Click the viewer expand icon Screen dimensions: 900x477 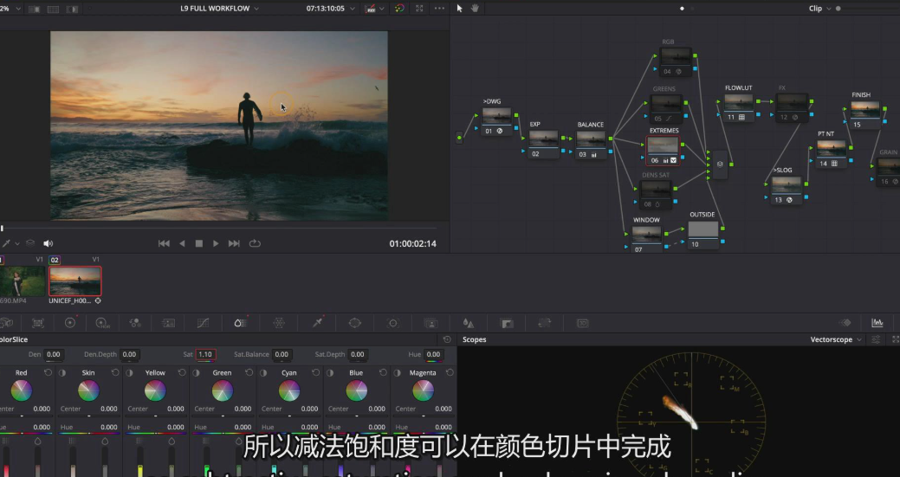tap(419, 8)
